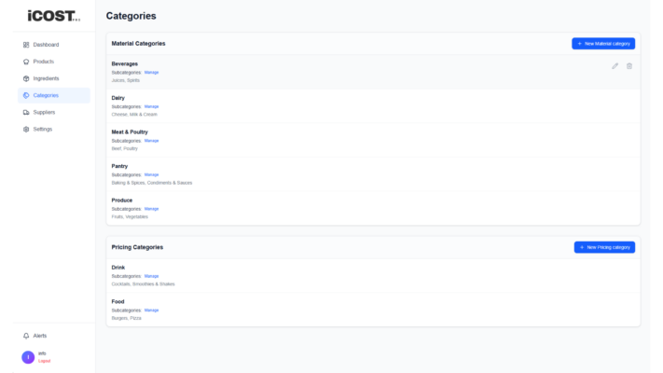Click the New Material category button
The width and height of the screenshot is (663, 373).
click(x=603, y=44)
